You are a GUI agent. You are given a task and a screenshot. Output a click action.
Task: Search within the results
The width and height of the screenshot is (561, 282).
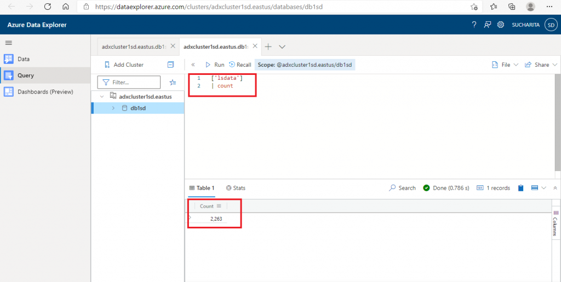[403, 188]
